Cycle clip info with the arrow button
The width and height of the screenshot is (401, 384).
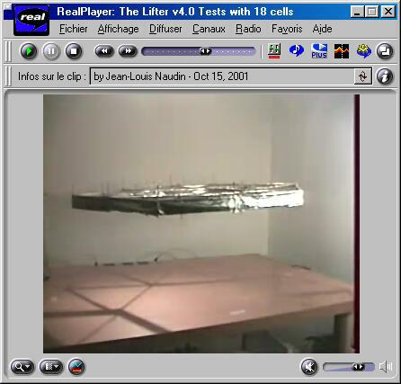362,76
